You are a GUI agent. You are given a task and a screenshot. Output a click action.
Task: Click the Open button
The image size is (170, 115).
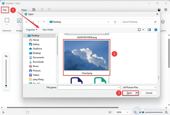click(x=129, y=93)
